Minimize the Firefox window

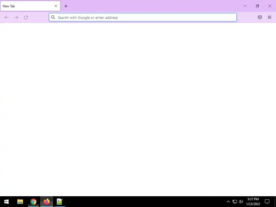(x=245, y=6)
